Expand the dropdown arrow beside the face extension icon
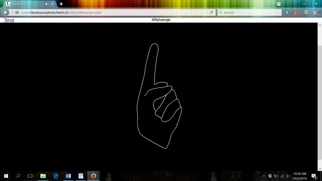Screen dimensions: 322x181 click(x=320, y=12)
